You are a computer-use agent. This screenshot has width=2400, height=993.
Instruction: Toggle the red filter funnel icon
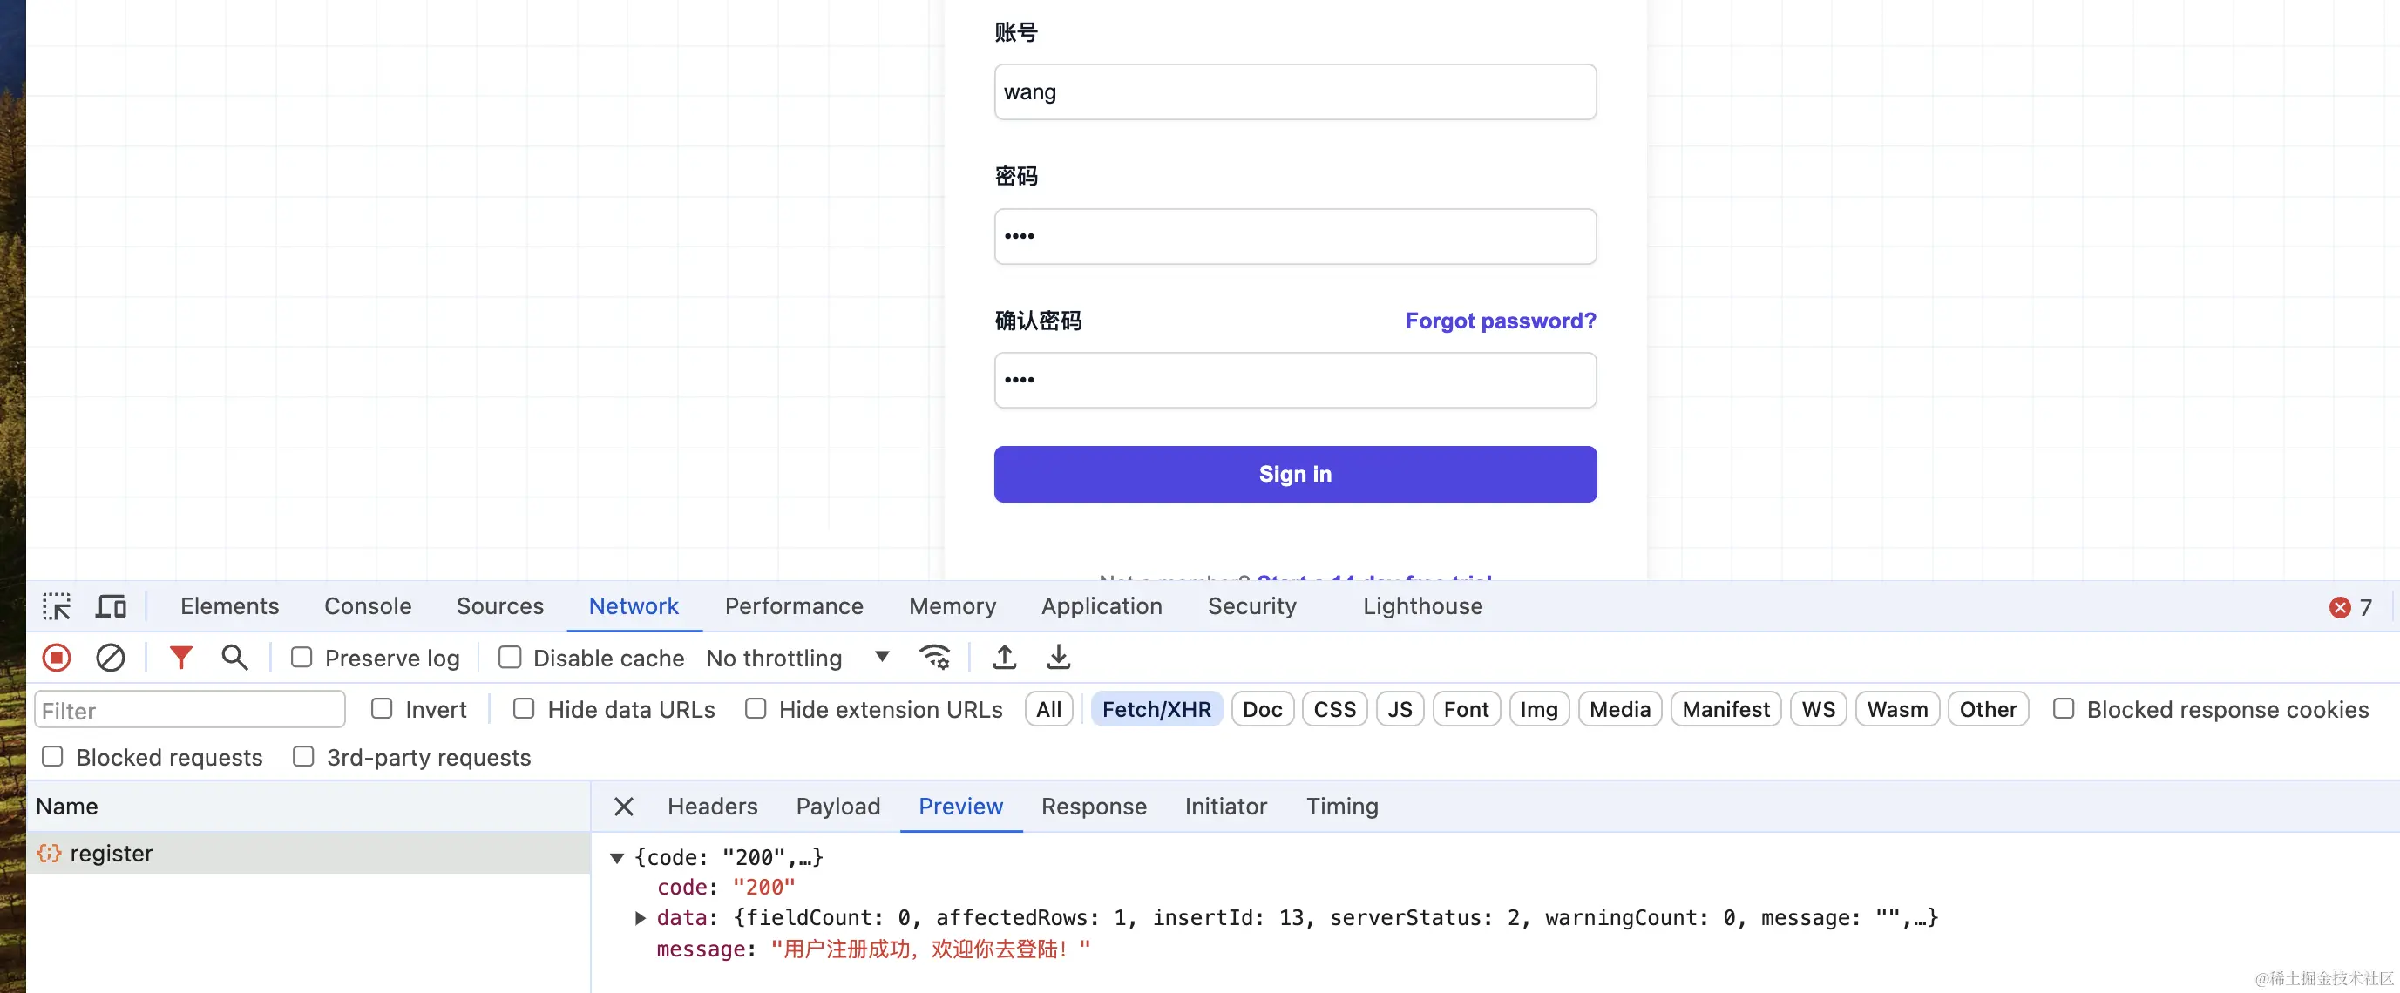tap(180, 658)
